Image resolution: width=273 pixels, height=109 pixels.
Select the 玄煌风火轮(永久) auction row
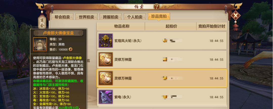pos(162,41)
